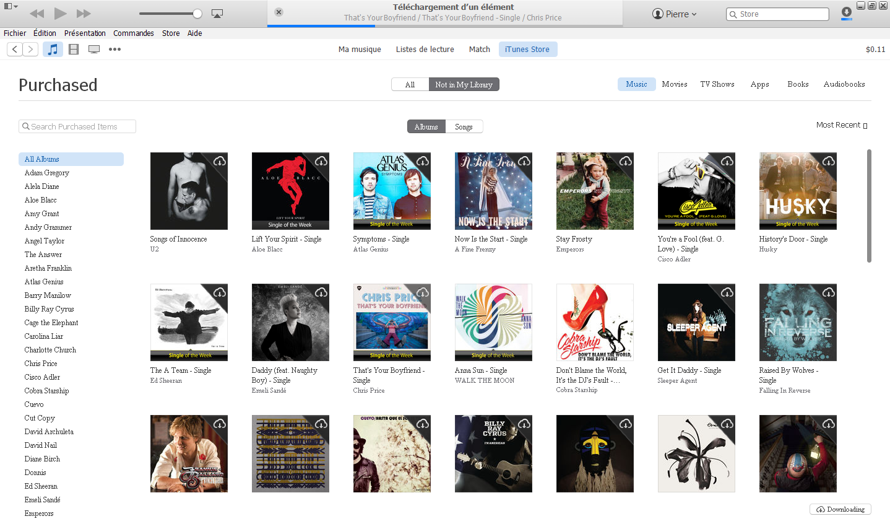The image size is (890, 524).
Task: Download Daddy single cloud icon
Action: coord(321,292)
